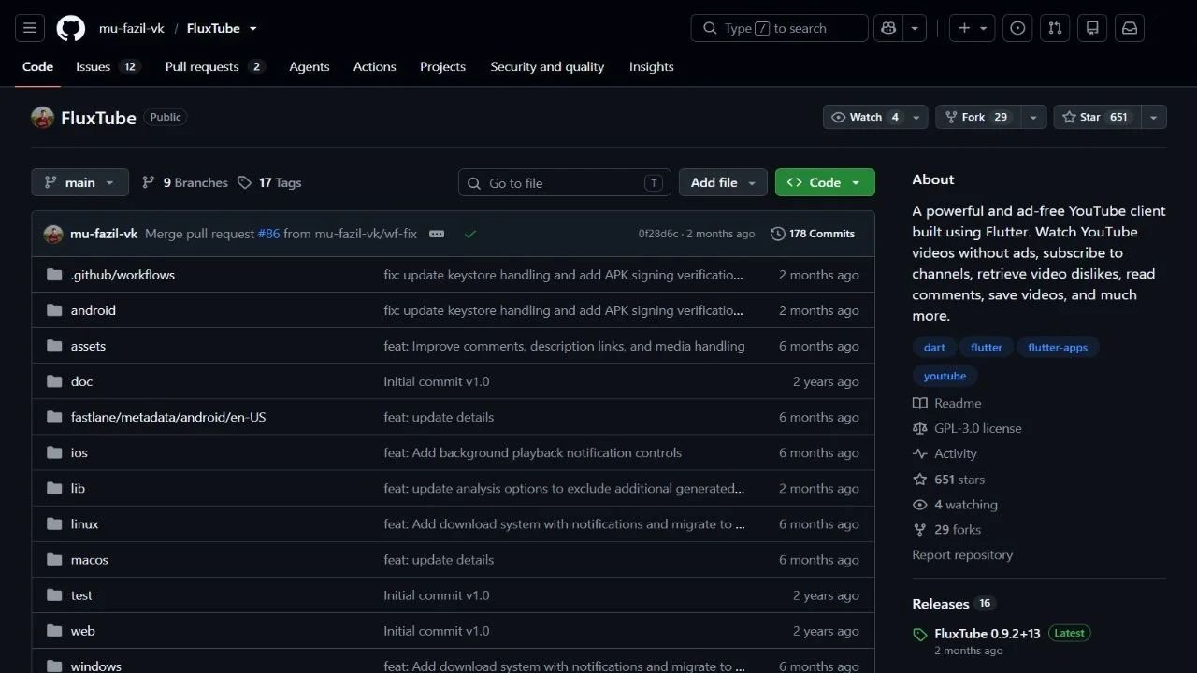The image size is (1197, 673).
Task: Click the commit status green checkmark
Action: [x=470, y=234]
